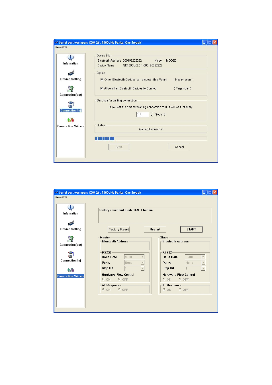Click title bar app icon of upper window
272x385 pixels.
[x=57, y=42]
